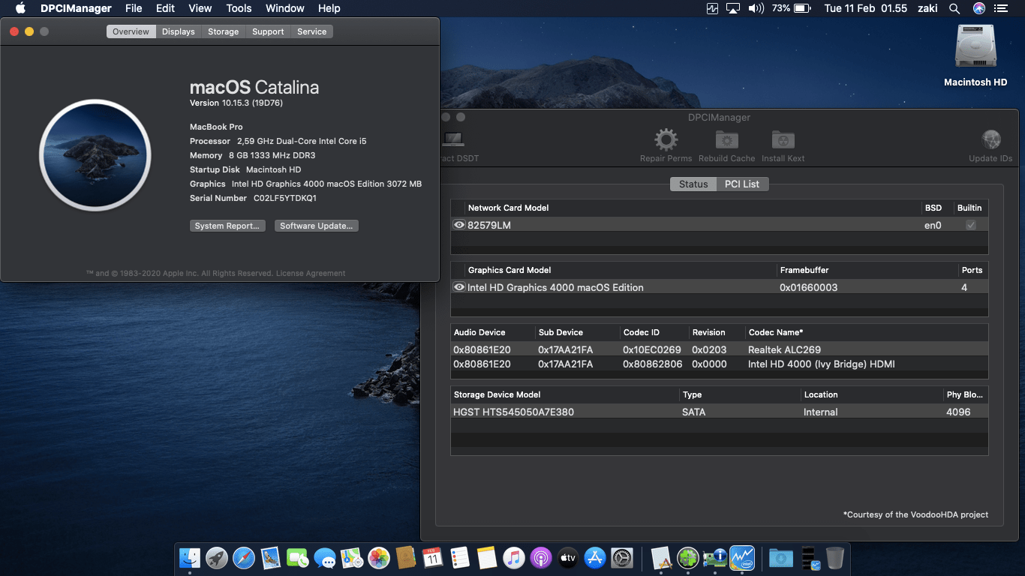Open the File menu
The width and height of the screenshot is (1025, 576).
click(134, 8)
